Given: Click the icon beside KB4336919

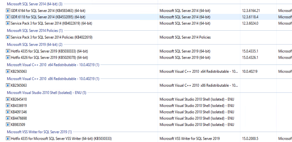Looking at the screenshot, I should coord(8,106).
